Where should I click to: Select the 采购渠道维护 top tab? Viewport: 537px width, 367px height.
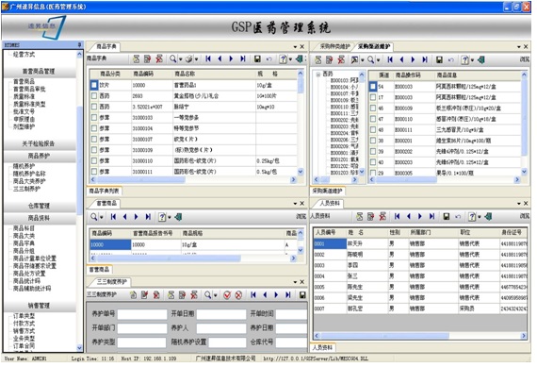click(x=374, y=46)
